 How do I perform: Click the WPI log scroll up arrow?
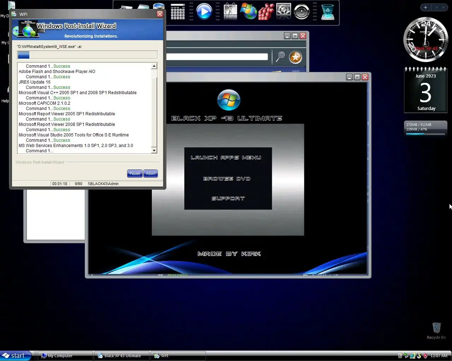pyautogui.click(x=154, y=66)
